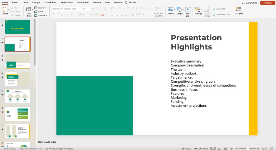Click the Cut scissors icon
276x150 pixels.
click(x=12, y=8)
